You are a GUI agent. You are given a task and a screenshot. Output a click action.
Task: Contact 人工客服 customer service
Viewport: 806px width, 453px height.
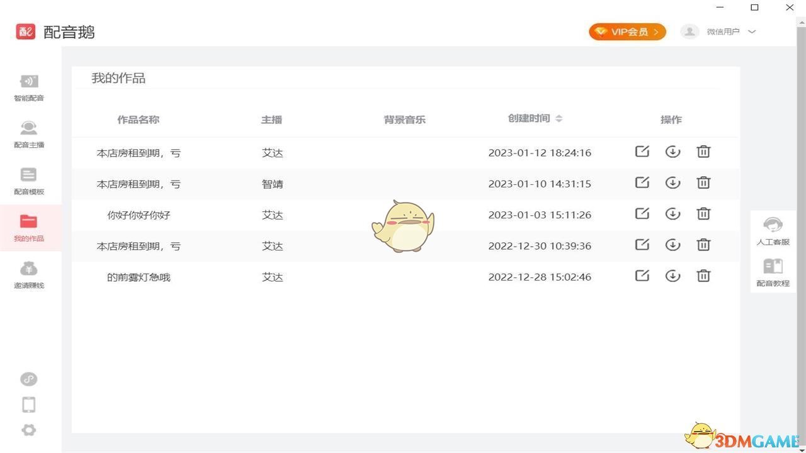tap(773, 231)
